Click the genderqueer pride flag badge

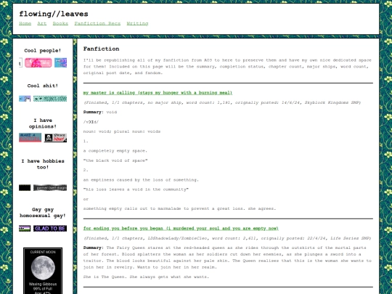coord(25,228)
